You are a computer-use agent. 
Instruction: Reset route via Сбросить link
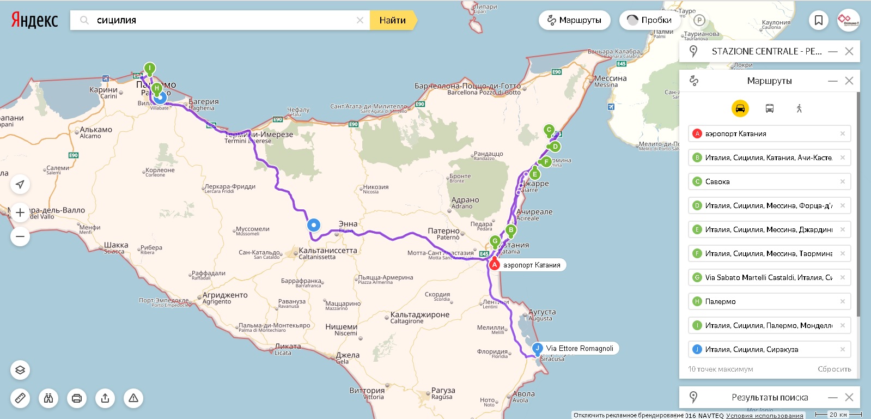tap(834, 369)
